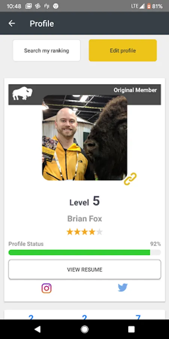This screenshot has height=339, width=169.
Task: Tap the back arrow in the Profile header
Action: 12,23
